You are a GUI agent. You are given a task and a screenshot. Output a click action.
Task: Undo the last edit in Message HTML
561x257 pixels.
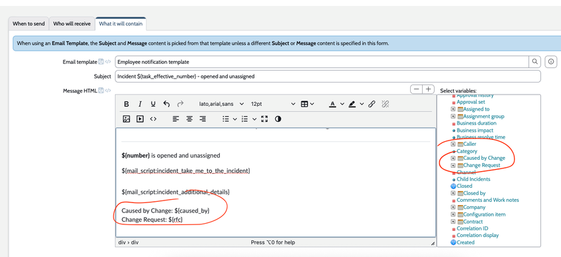pos(166,104)
